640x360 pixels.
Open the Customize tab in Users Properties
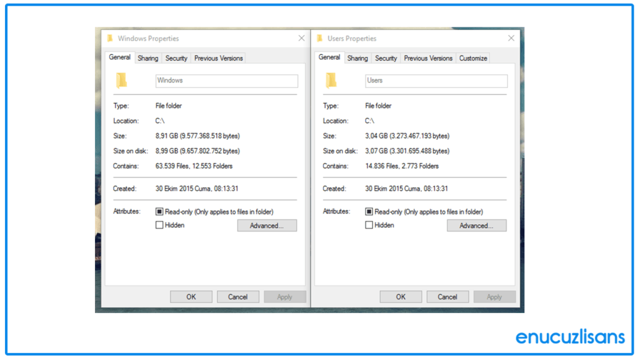click(x=472, y=57)
